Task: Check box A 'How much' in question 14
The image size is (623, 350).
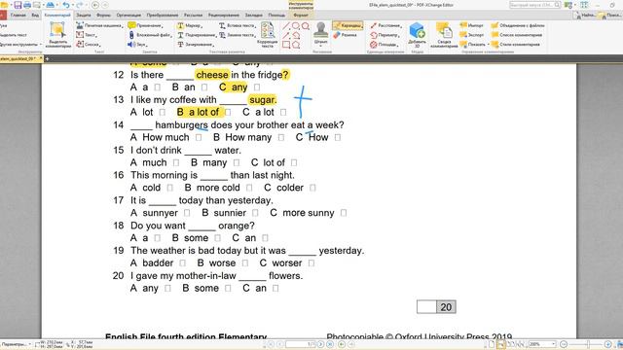Action: point(199,137)
